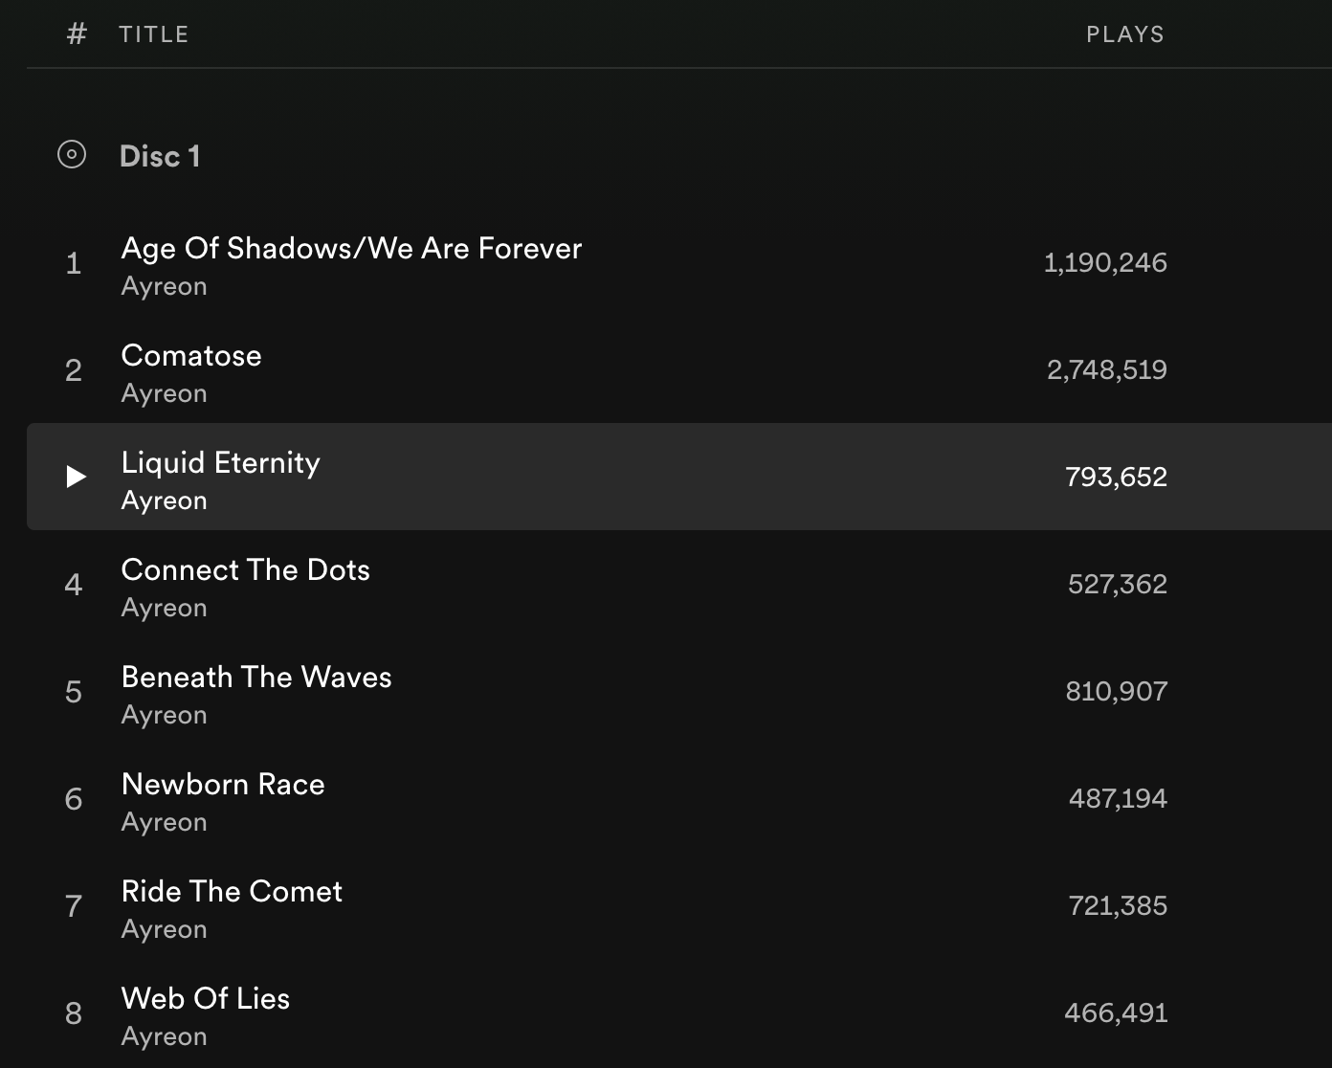Click the Disc 1 section heading
Screen dimensions: 1332x1068
[160, 156]
